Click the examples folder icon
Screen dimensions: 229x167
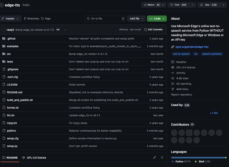pyautogui.click(x=4, y=46)
